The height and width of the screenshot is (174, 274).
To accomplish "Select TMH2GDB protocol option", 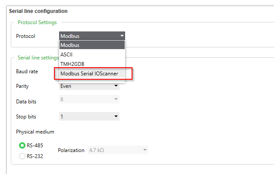I will 92,64.
